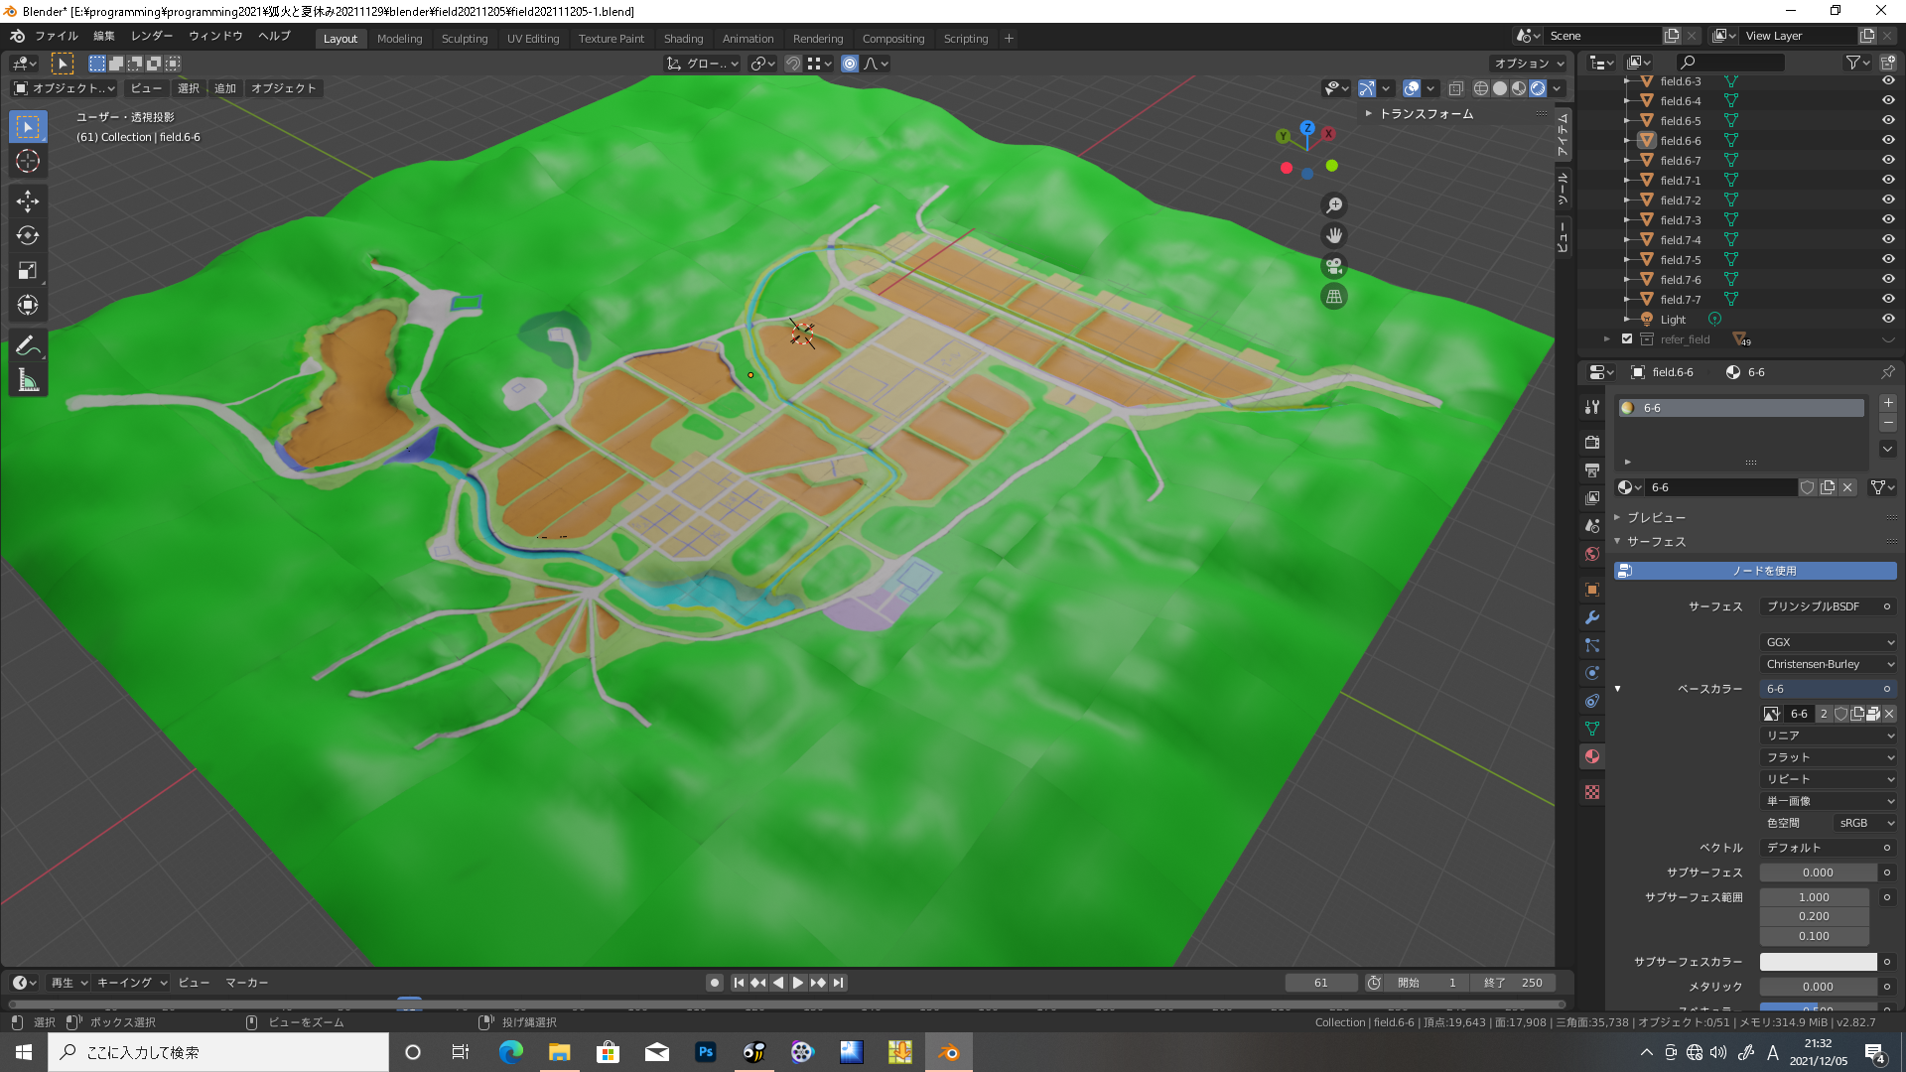The height and width of the screenshot is (1072, 1906).
Task: Activate the Measure ruler tool
Action: tap(28, 381)
